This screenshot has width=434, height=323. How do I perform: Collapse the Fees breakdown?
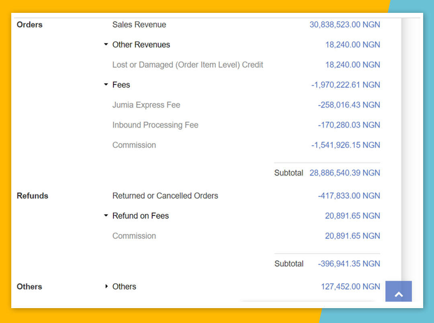click(106, 85)
